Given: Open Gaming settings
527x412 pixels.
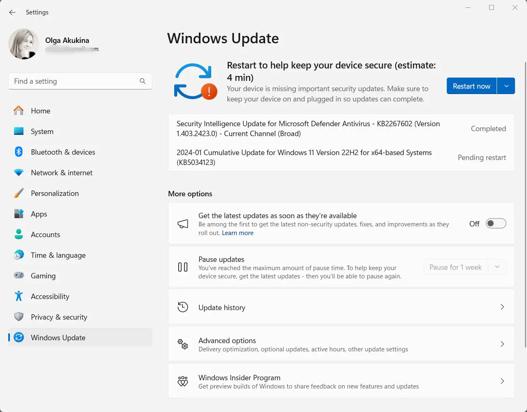Looking at the screenshot, I should pyautogui.click(x=80, y=275).
